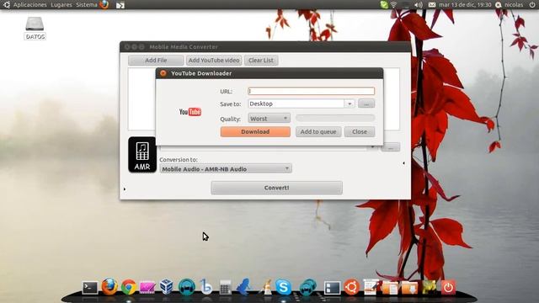The width and height of the screenshot is (539, 303).
Task: Click the Firefox launcher in top panel
Action: [x=104, y=4]
